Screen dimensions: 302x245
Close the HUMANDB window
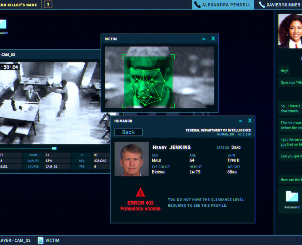pyautogui.click(x=250, y=121)
